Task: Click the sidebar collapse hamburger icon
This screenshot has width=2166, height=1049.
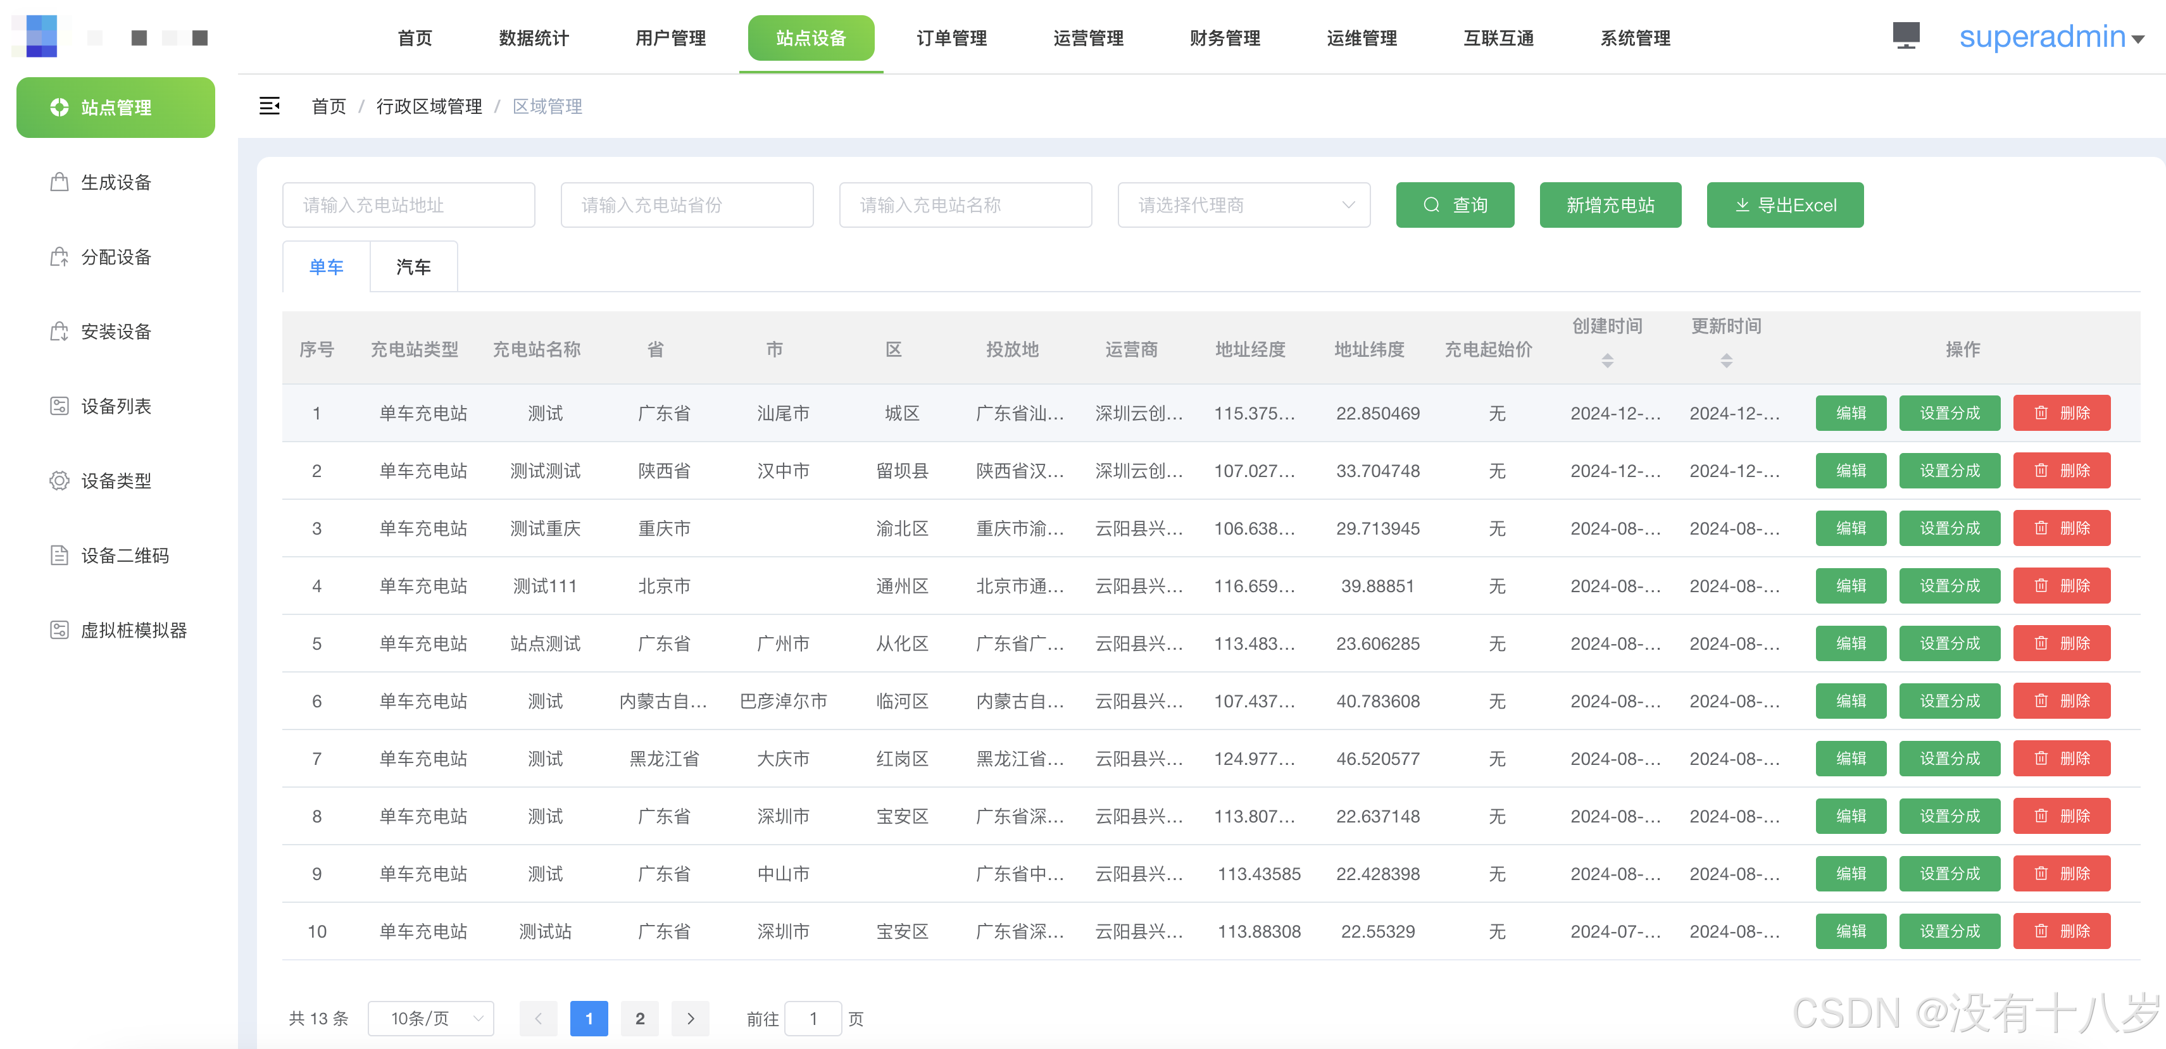Action: 269,106
